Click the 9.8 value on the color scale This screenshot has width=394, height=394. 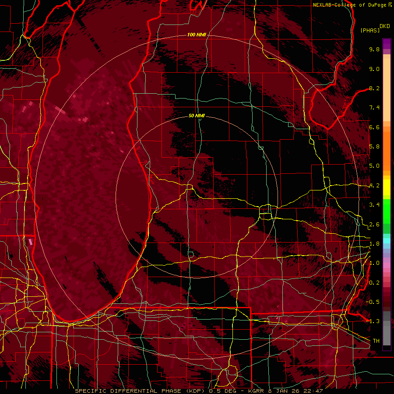pyautogui.click(x=374, y=49)
